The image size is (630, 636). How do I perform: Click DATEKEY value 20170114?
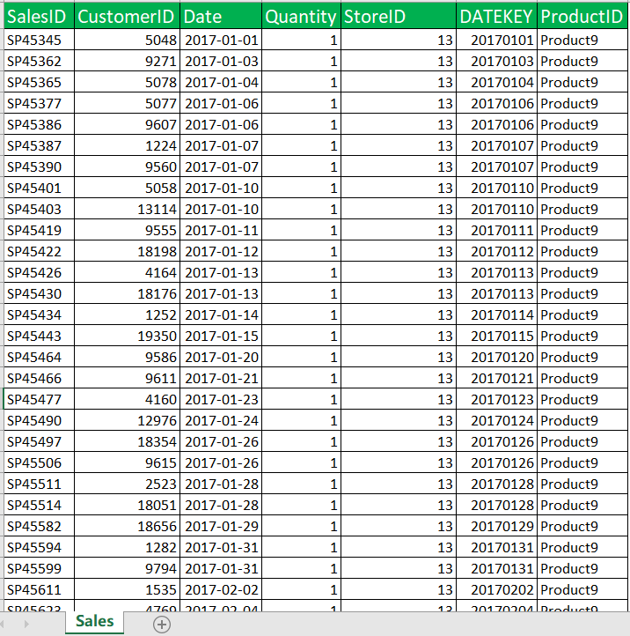497,314
